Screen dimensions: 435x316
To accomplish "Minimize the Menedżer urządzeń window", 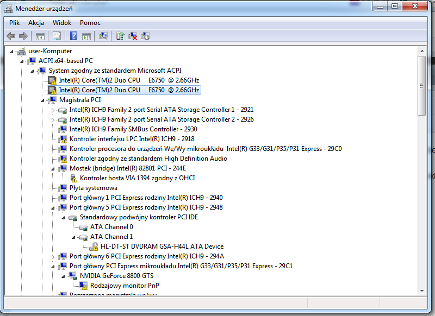I will [380, 7].
